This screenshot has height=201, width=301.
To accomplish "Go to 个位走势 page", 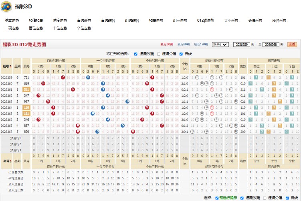I will 84,28.
